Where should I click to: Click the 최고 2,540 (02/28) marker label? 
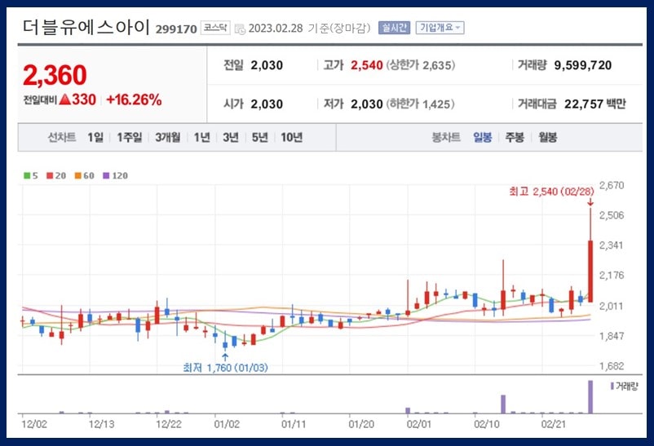[551, 192]
